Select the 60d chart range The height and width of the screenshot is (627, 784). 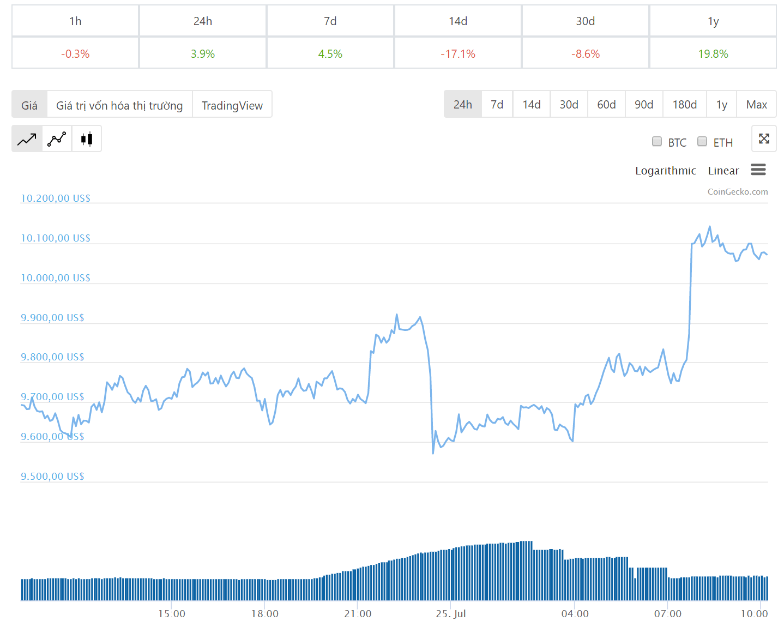(606, 104)
